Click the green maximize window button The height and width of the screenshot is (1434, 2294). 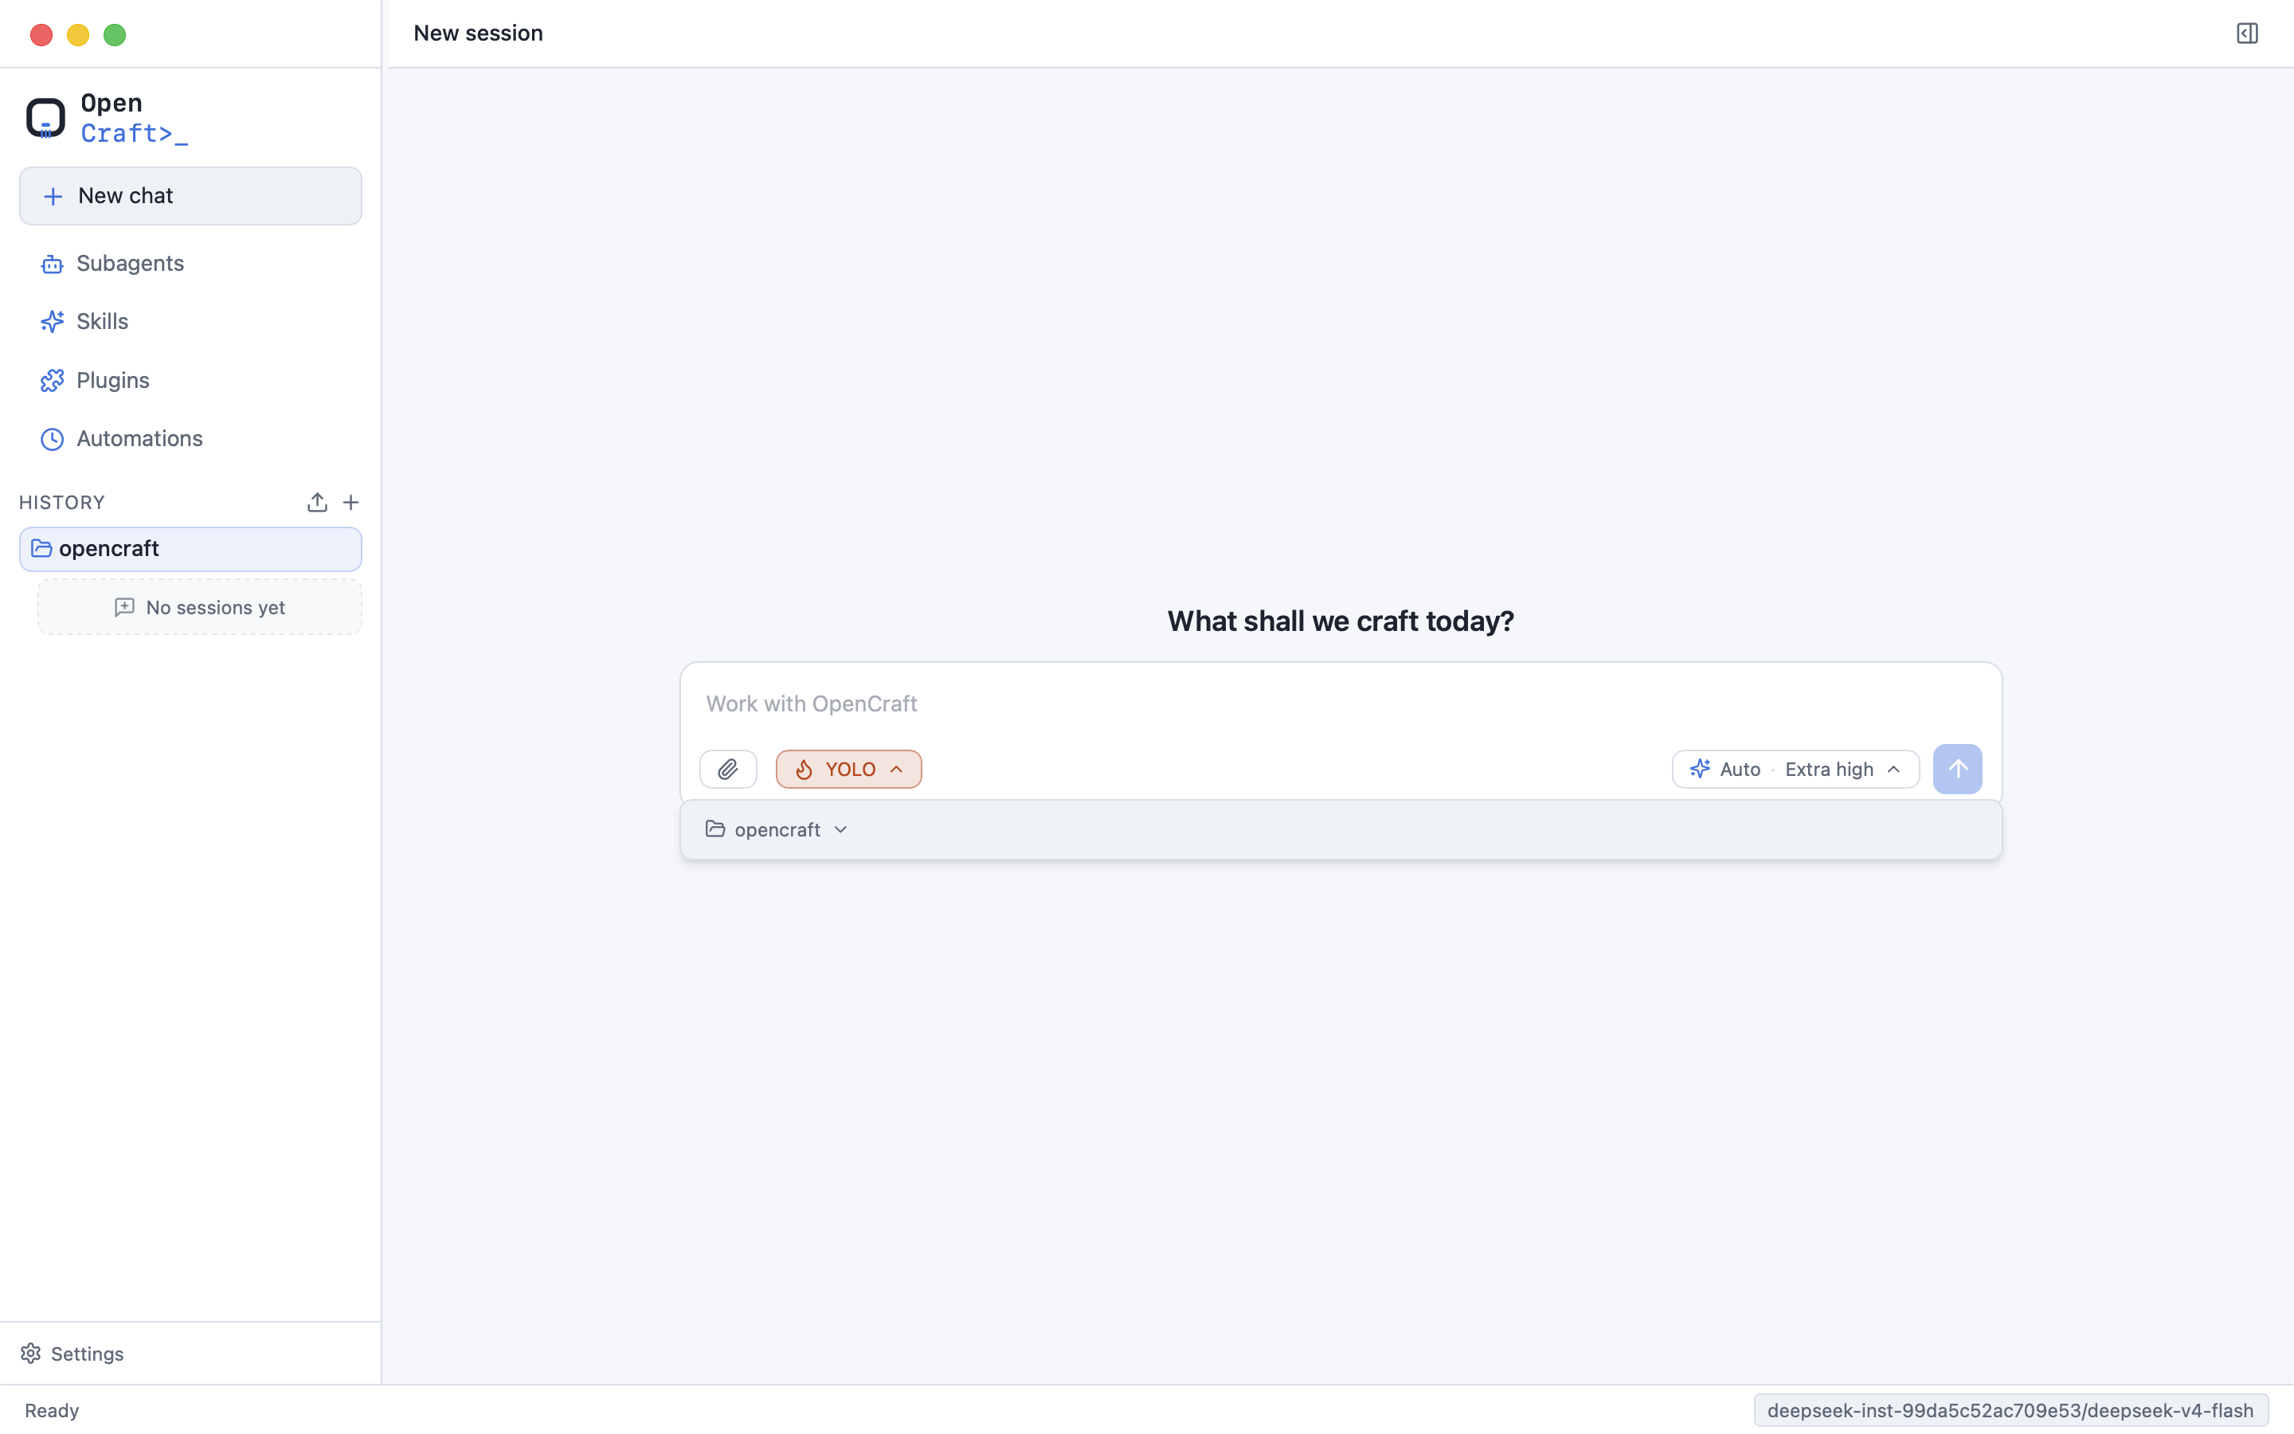pyautogui.click(x=115, y=35)
